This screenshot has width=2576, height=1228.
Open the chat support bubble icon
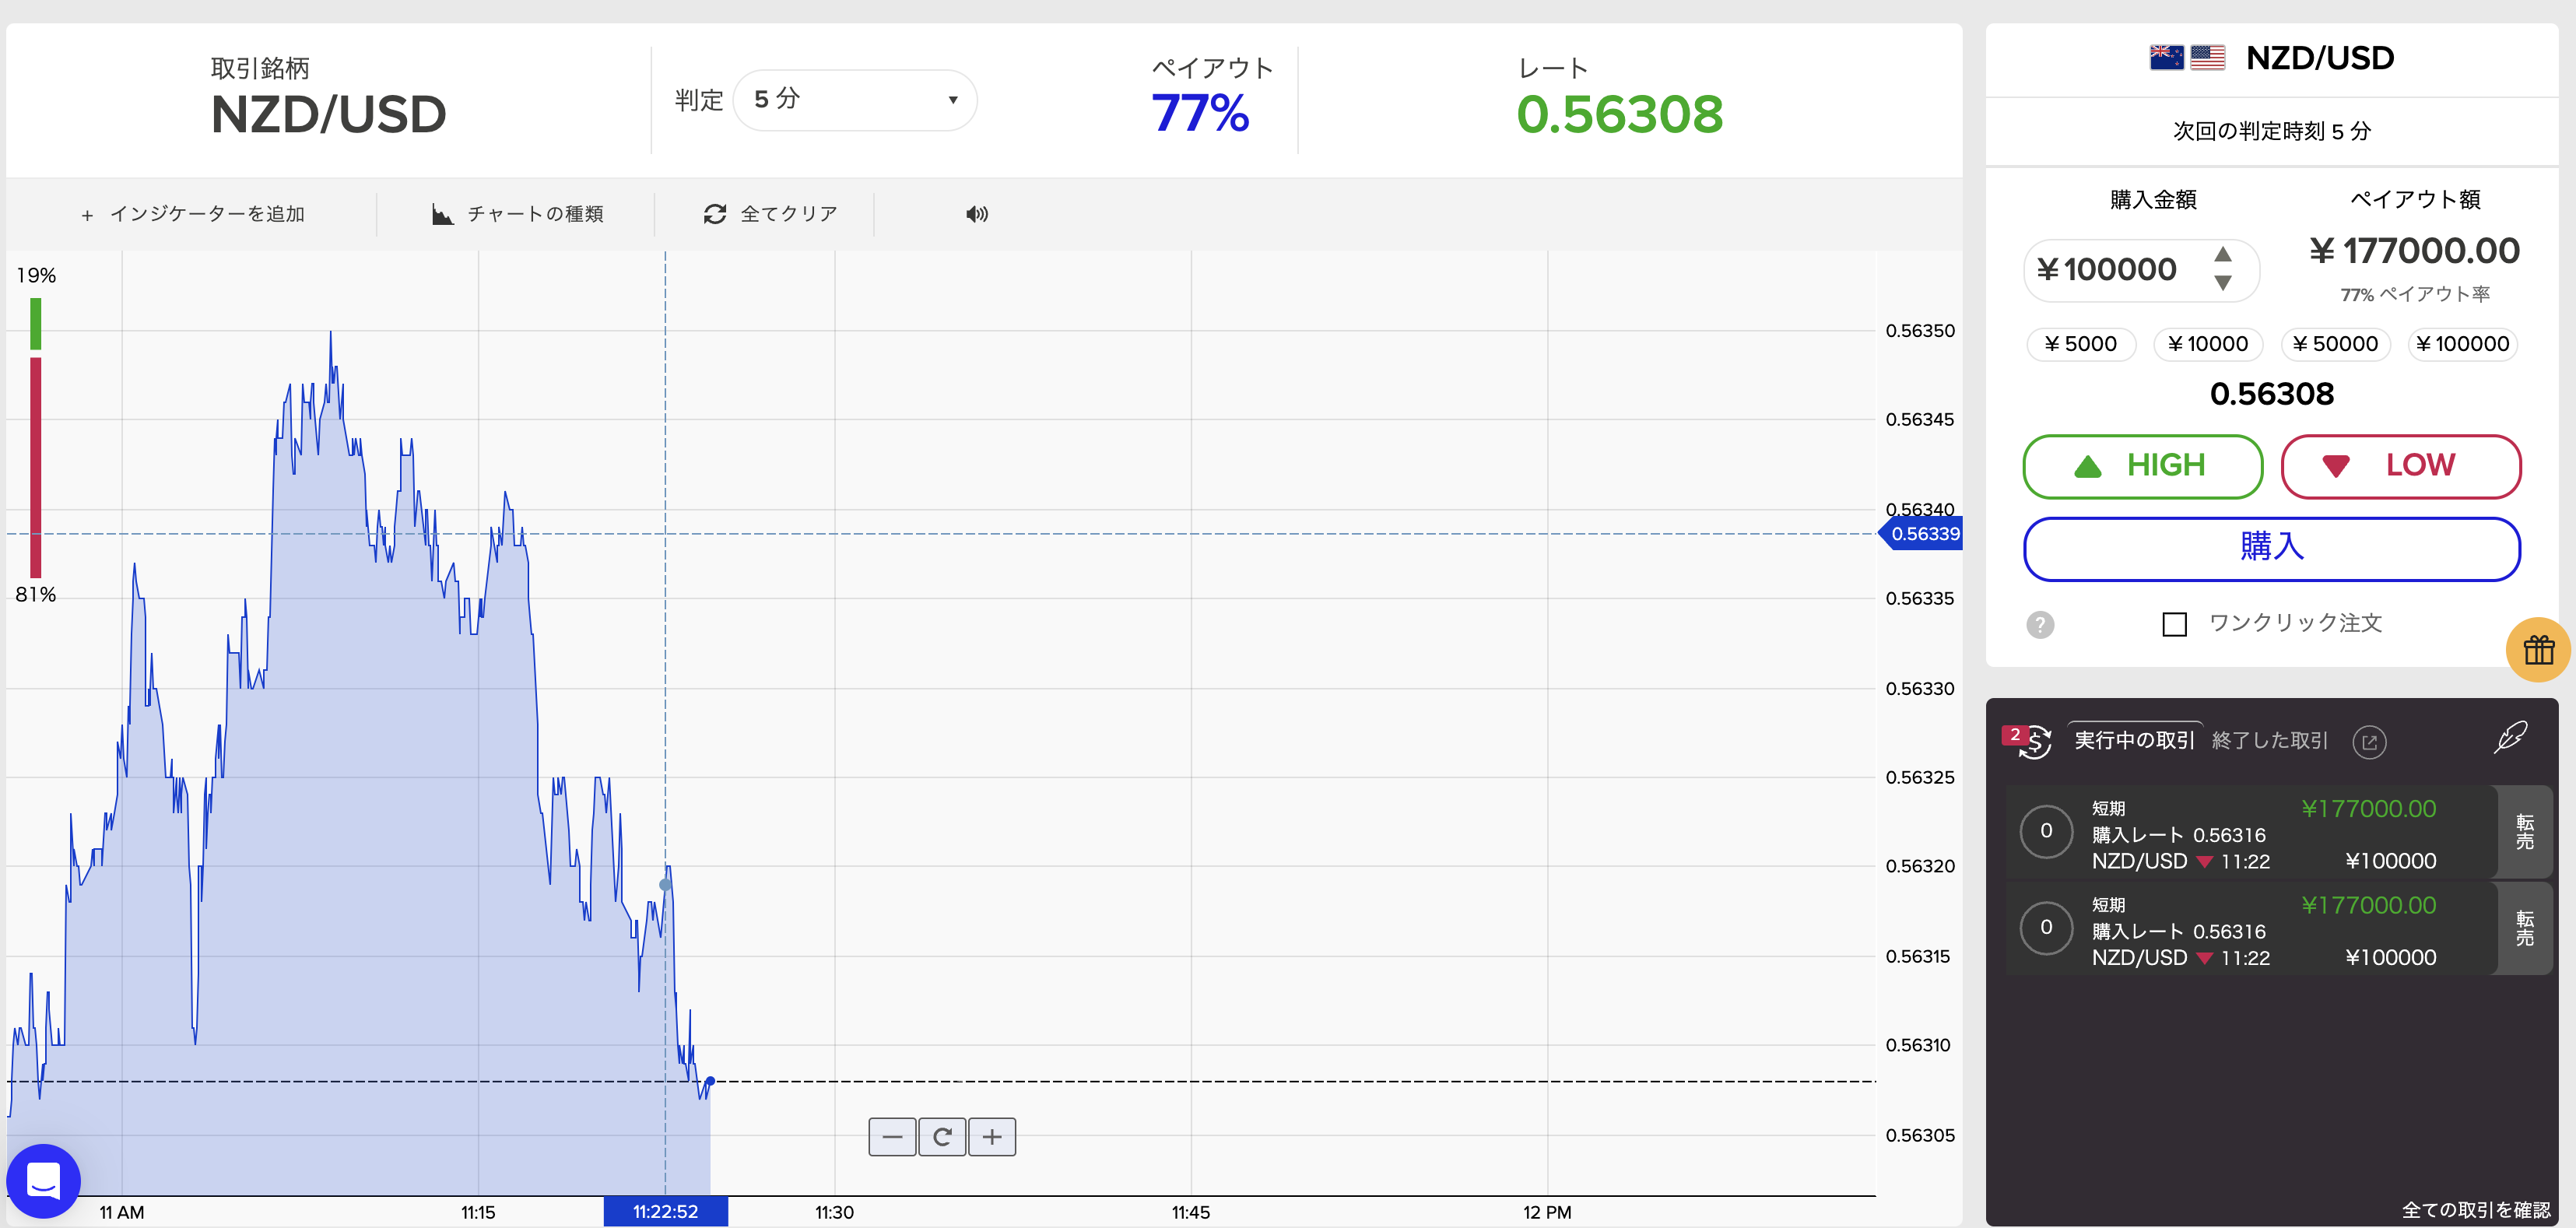[x=43, y=1180]
